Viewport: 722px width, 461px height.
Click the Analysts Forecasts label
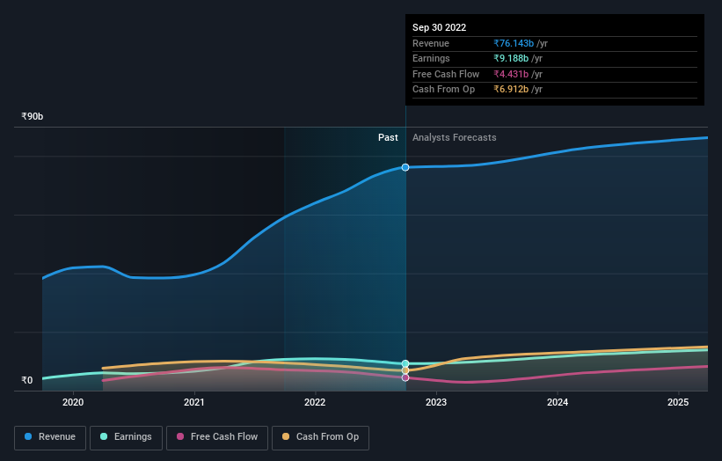coord(454,138)
